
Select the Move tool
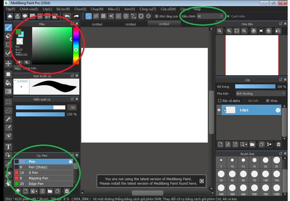tap(8, 64)
